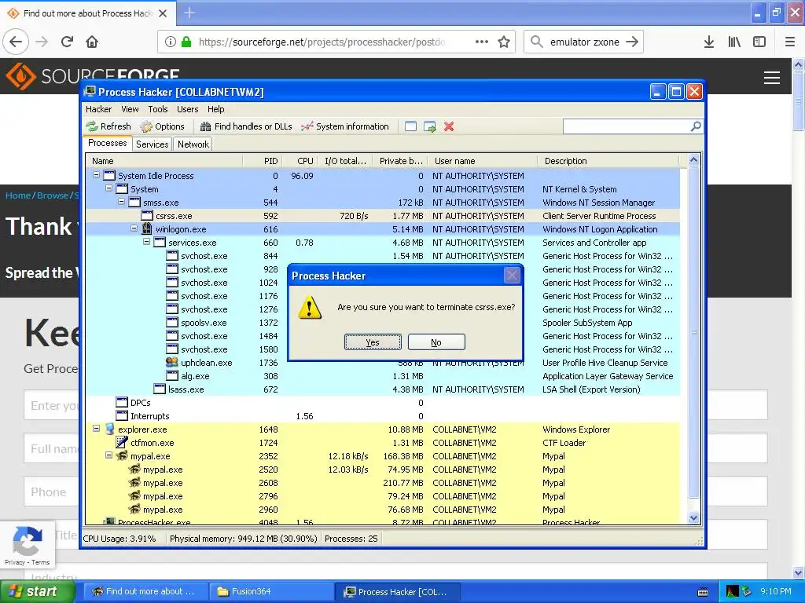Open SourceForge site hamburger menu
805x603 pixels.
tap(772, 78)
